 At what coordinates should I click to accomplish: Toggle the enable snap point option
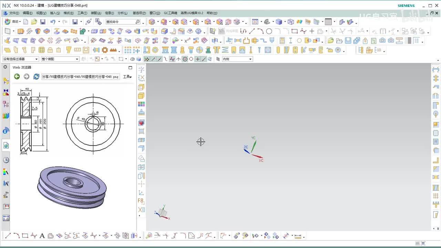coord(147,59)
